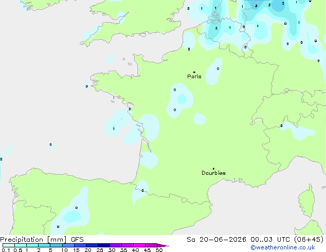This screenshot has width=326, height=252.
Task: Select the 0.1 mm legend color swatch
Action: 9,245
